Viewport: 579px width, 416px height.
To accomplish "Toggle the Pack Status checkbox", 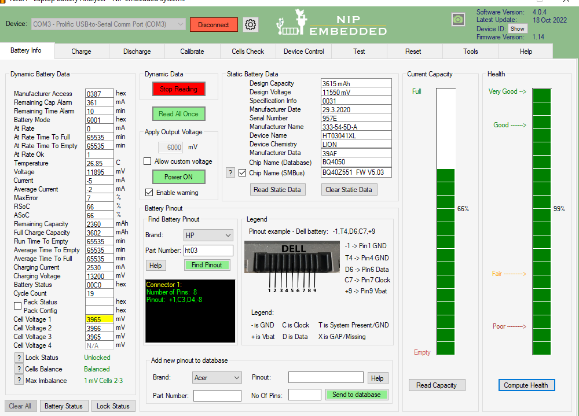I will coord(18,306).
